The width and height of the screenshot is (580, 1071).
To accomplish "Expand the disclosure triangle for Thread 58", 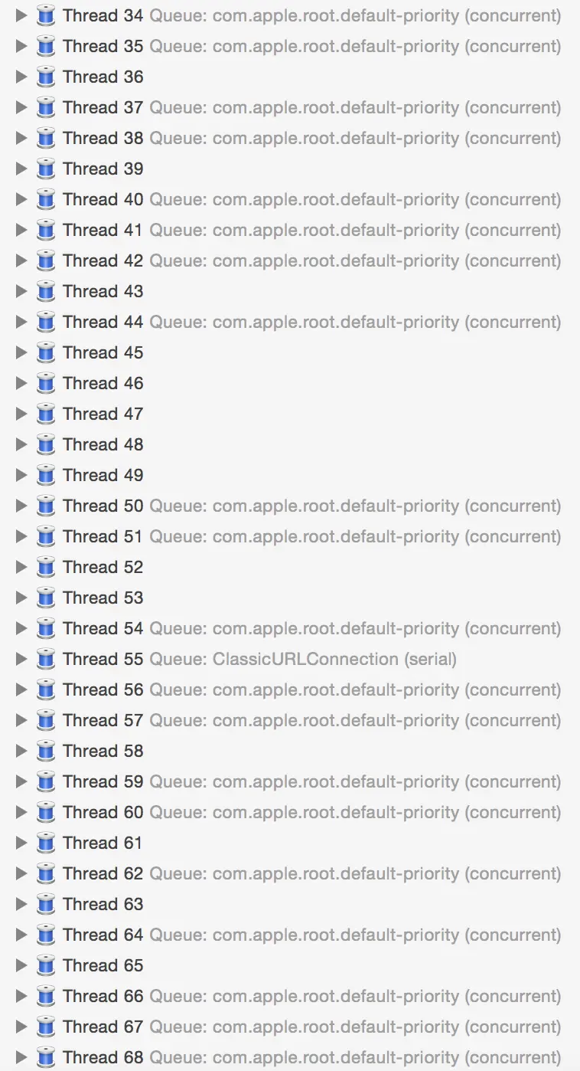I will tap(21, 751).
